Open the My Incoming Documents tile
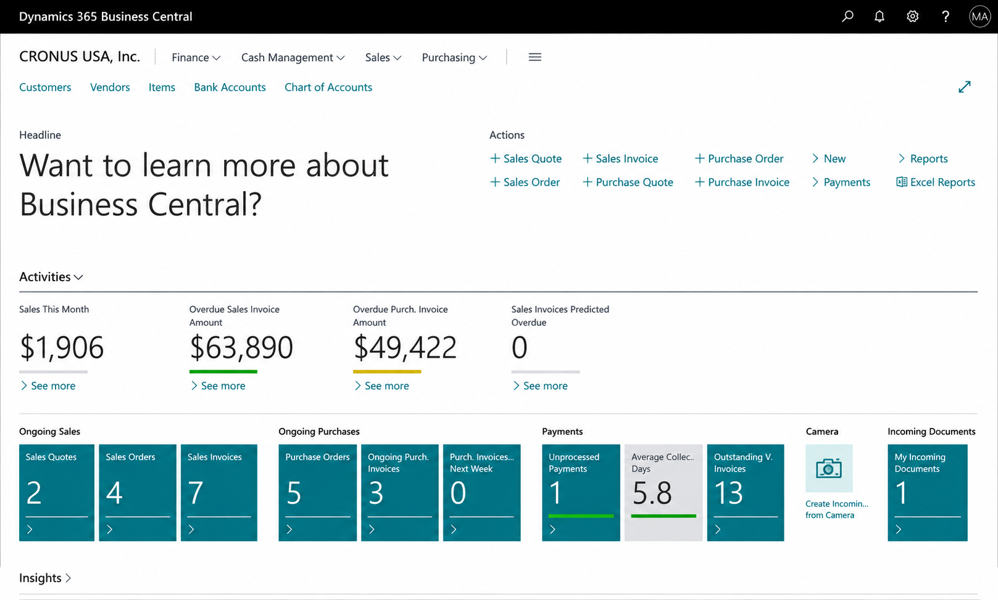Viewport: 998px width, 600px height. click(928, 493)
